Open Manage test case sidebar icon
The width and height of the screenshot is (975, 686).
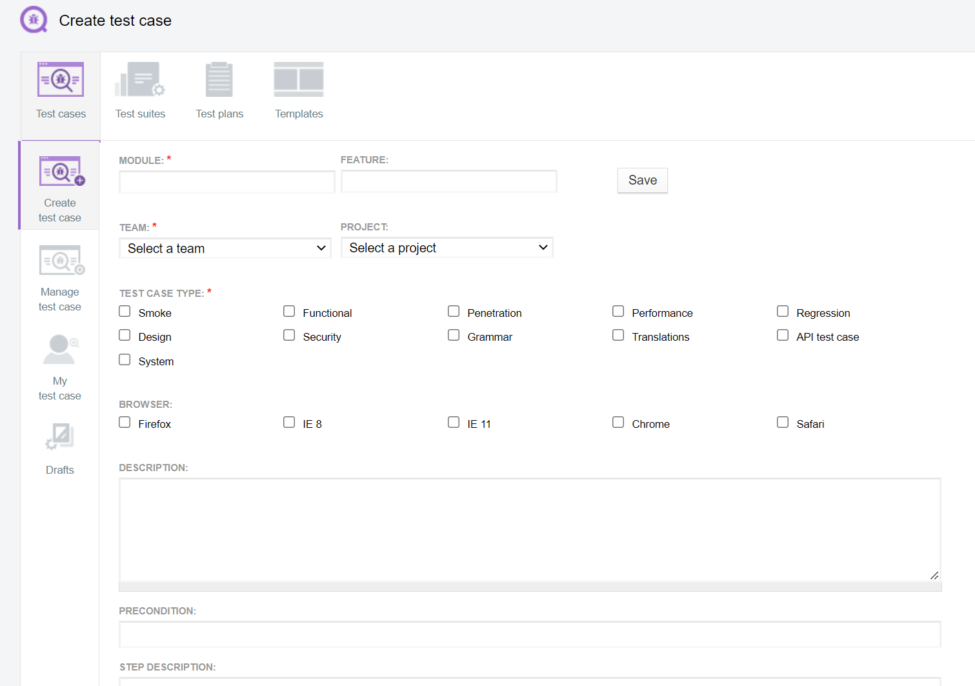61,261
